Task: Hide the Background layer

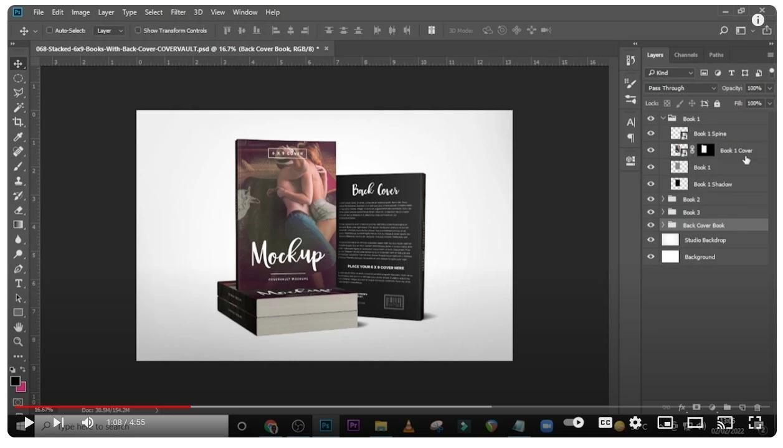Action: click(651, 256)
